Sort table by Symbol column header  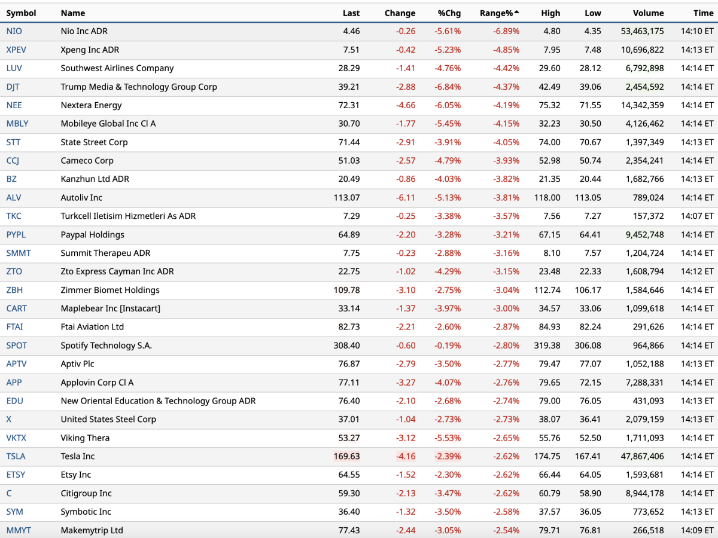pos(21,13)
